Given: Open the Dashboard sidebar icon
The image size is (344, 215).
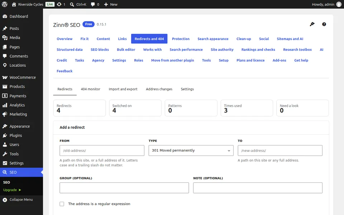Looking at the screenshot, I should click(5, 16).
